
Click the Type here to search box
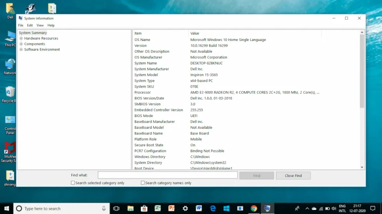point(62,208)
